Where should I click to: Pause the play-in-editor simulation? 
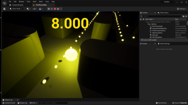coord(49,9)
